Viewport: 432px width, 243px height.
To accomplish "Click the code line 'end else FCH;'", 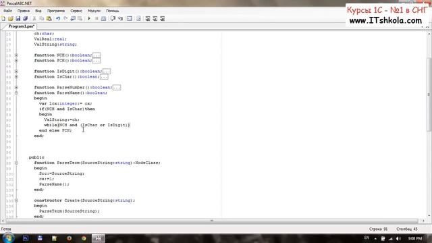I will pos(55,130).
